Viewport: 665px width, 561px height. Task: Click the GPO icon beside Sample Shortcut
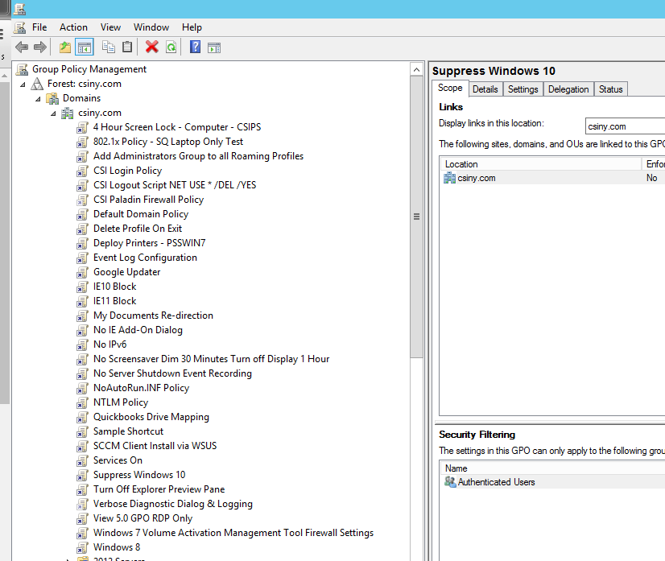pyautogui.click(x=82, y=431)
